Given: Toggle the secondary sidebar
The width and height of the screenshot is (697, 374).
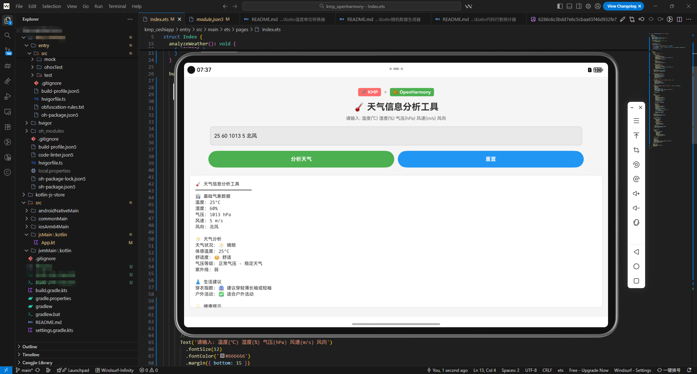Looking at the screenshot, I should 578,6.
